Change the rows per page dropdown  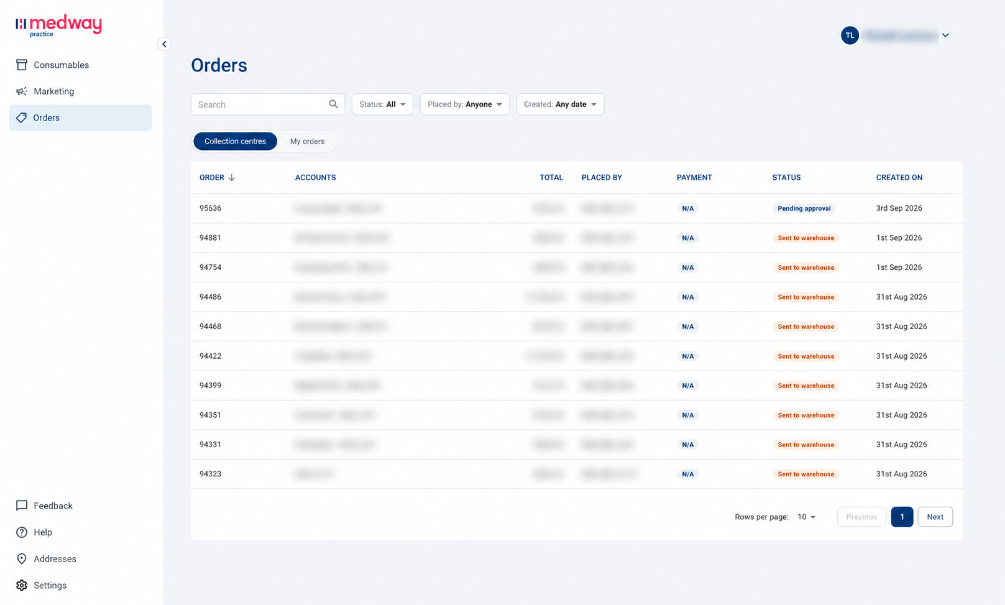tap(807, 517)
